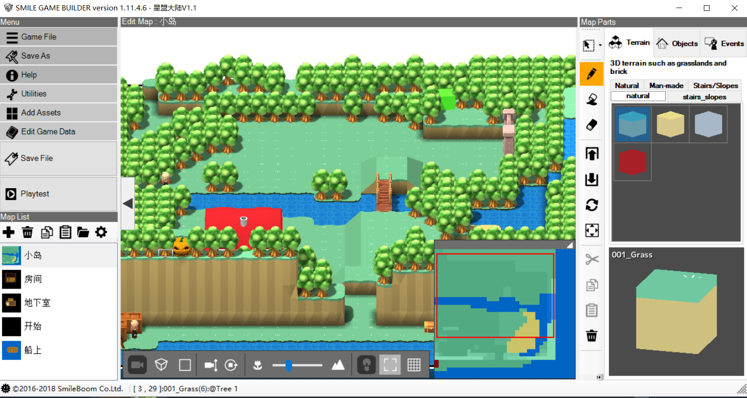747x398 pixels.
Task: Click the rotate arrows tool icon
Action: [x=591, y=205]
